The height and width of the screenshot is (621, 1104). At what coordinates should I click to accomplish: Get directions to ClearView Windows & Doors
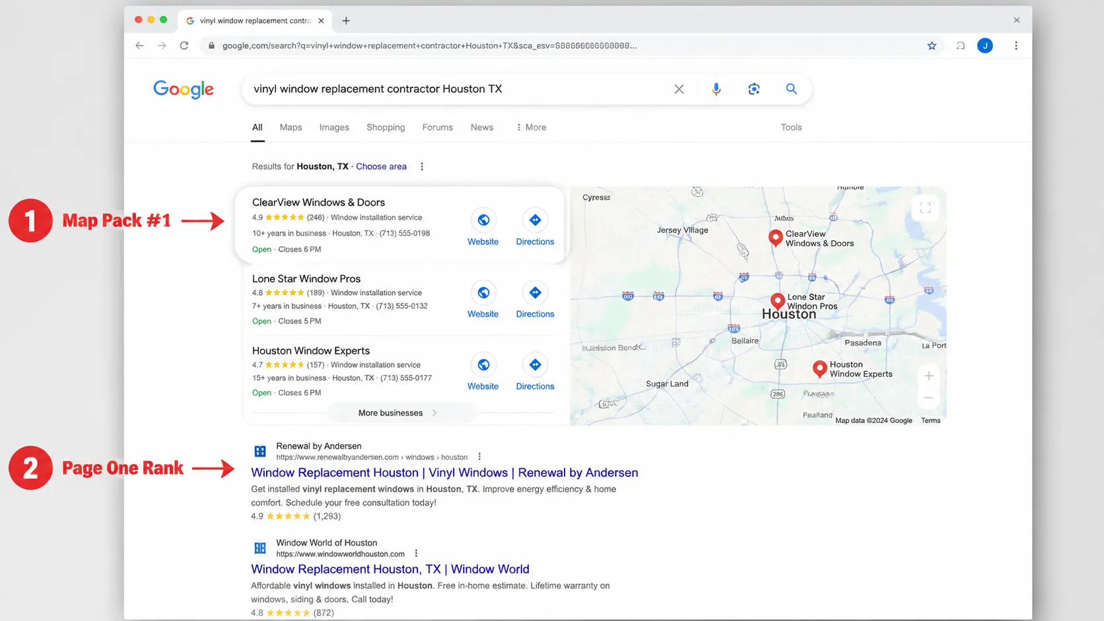pos(535,220)
